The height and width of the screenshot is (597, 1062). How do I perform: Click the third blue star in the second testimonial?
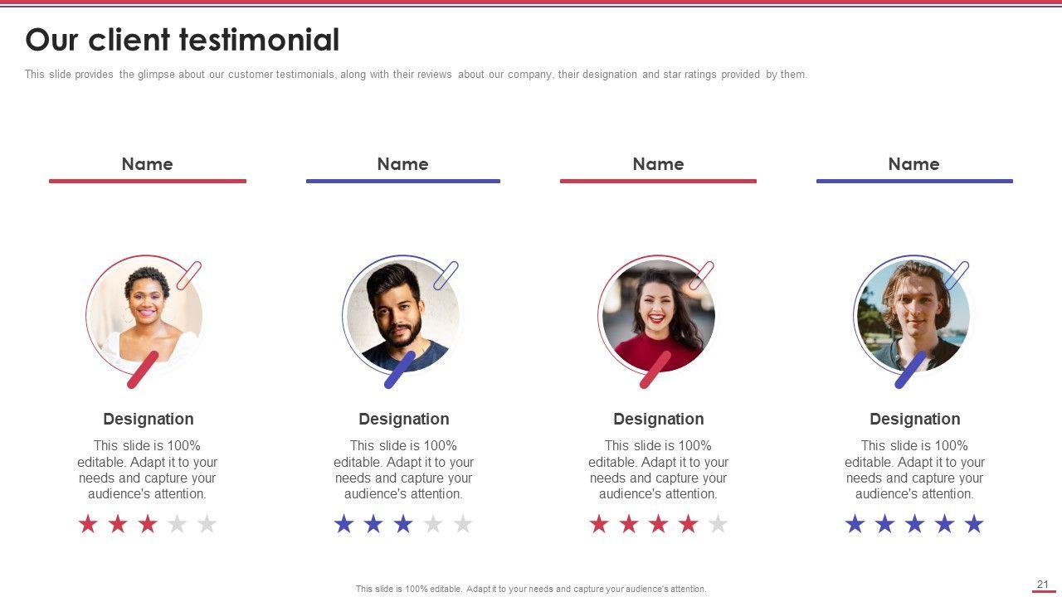coord(403,524)
